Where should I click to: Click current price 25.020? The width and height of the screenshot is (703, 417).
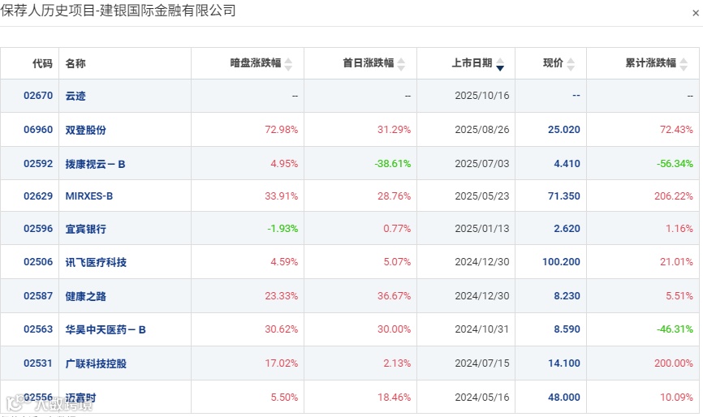[564, 130]
